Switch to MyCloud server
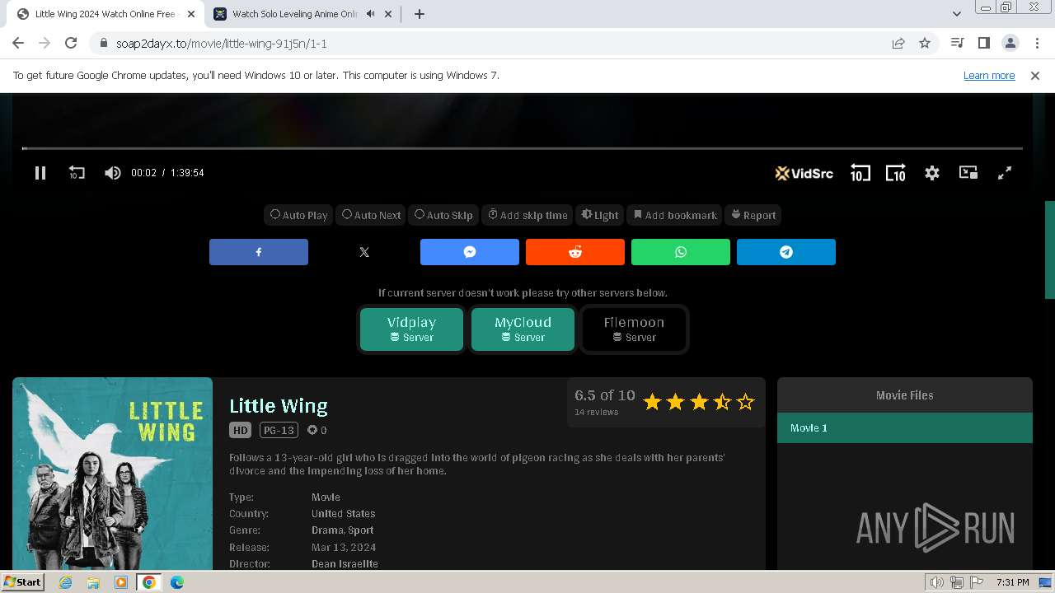Screen dimensions: 1055x593 click(x=523, y=329)
